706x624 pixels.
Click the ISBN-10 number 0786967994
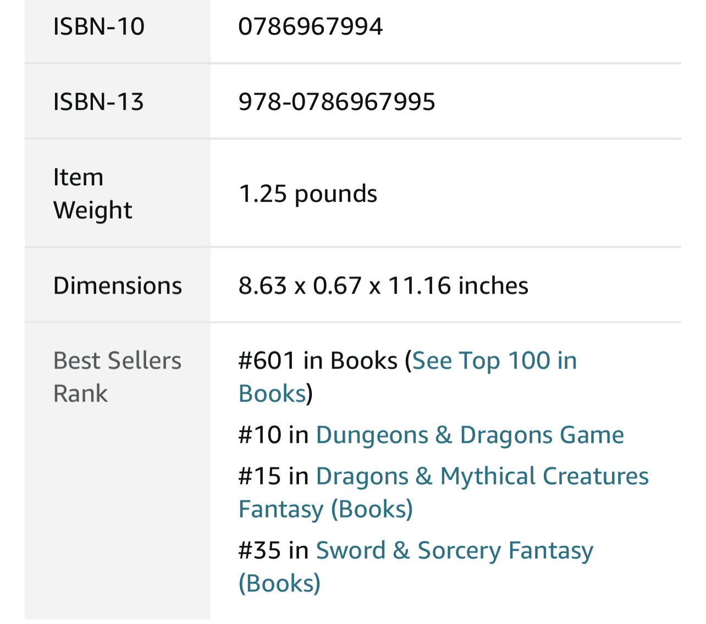[310, 26]
